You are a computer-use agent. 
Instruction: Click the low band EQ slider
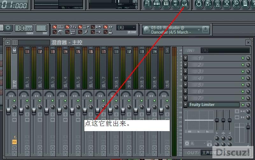pos(217,120)
